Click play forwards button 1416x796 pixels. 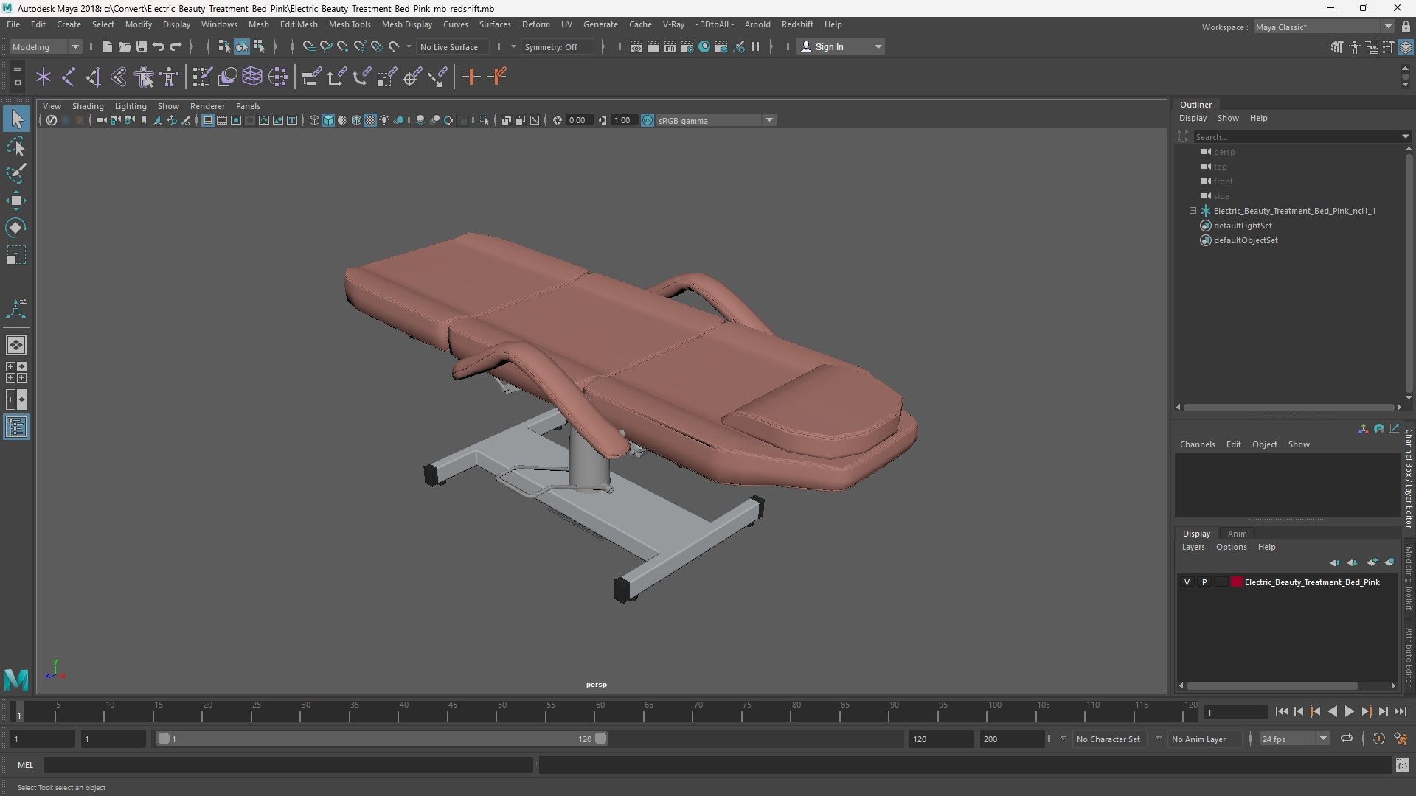(x=1349, y=712)
